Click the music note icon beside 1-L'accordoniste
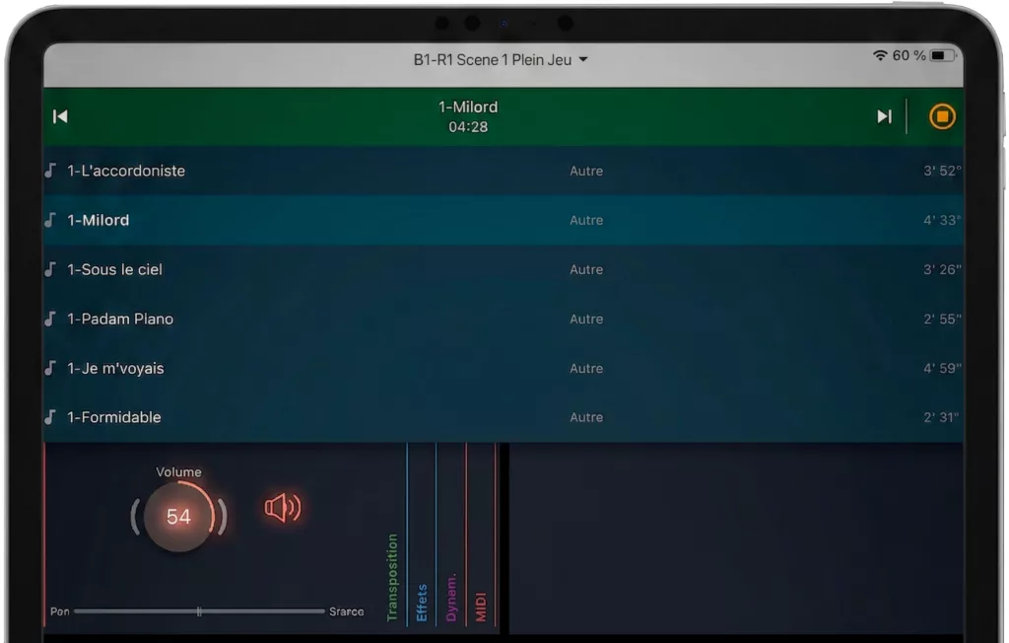Viewport: 1009px width, 643px height. (x=51, y=171)
